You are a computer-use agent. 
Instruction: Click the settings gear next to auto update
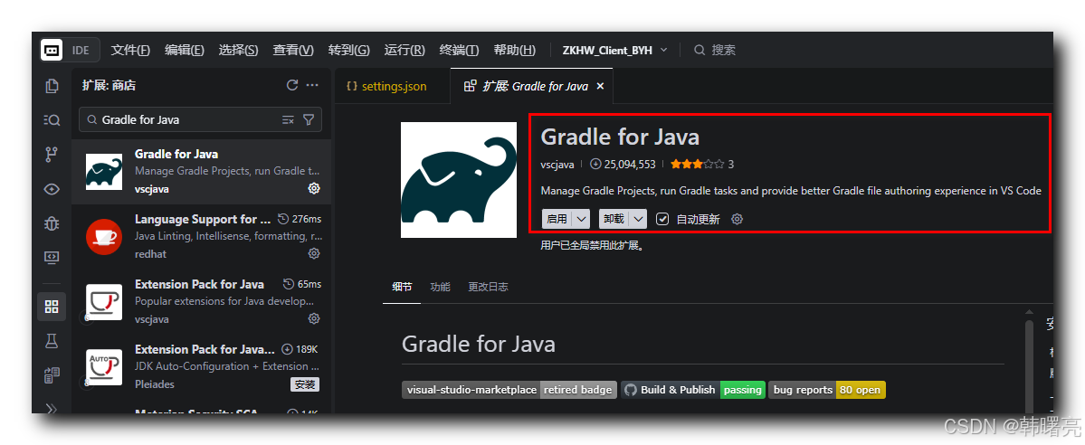click(737, 219)
